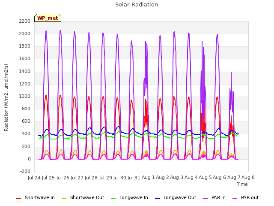Select the PAR out legend entry

pos(245,197)
